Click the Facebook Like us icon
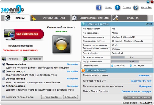 pyautogui.click(x=99, y=7)
